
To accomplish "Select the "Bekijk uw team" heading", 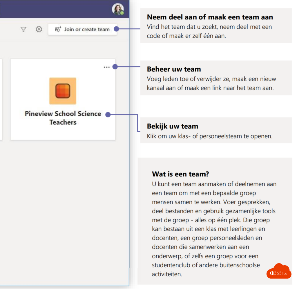I will tap(172, 126).
